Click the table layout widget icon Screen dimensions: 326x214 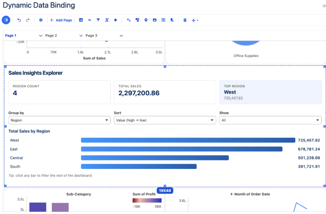pos(163,20)
